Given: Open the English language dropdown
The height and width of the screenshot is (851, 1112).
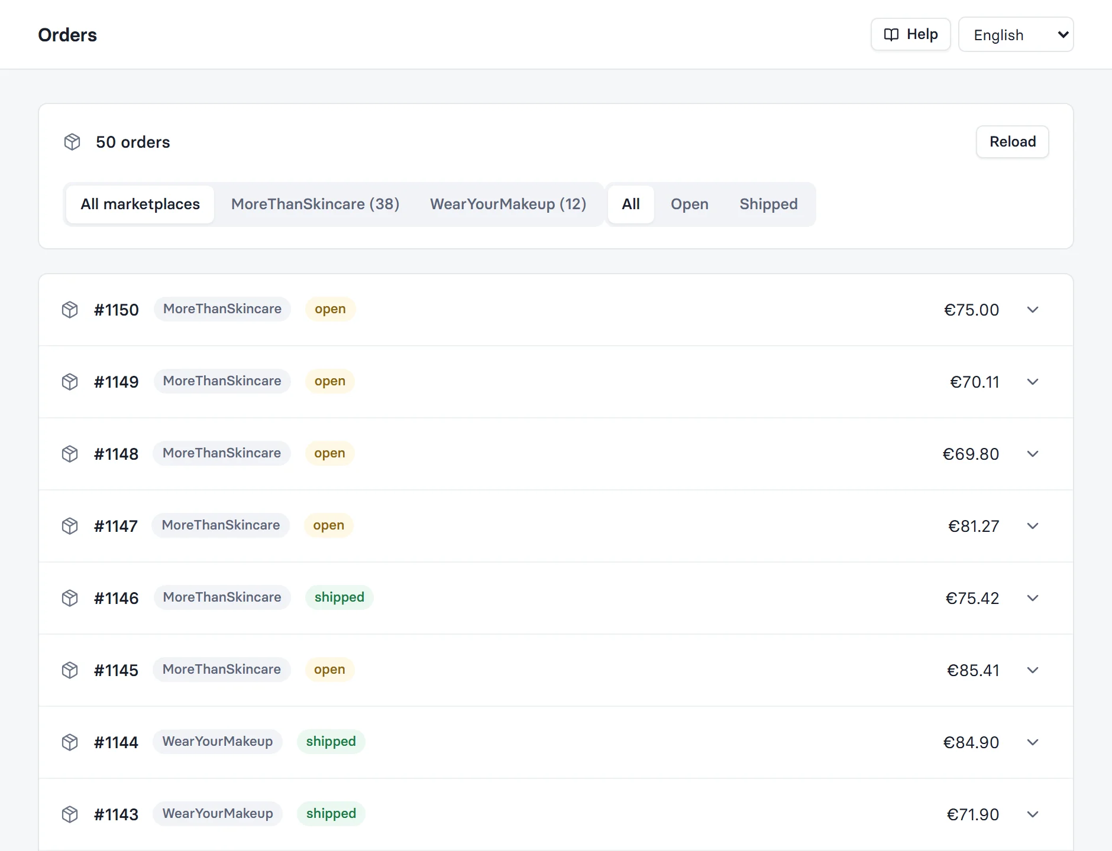Looking at the screenshot, I should tap(1016, 35).
